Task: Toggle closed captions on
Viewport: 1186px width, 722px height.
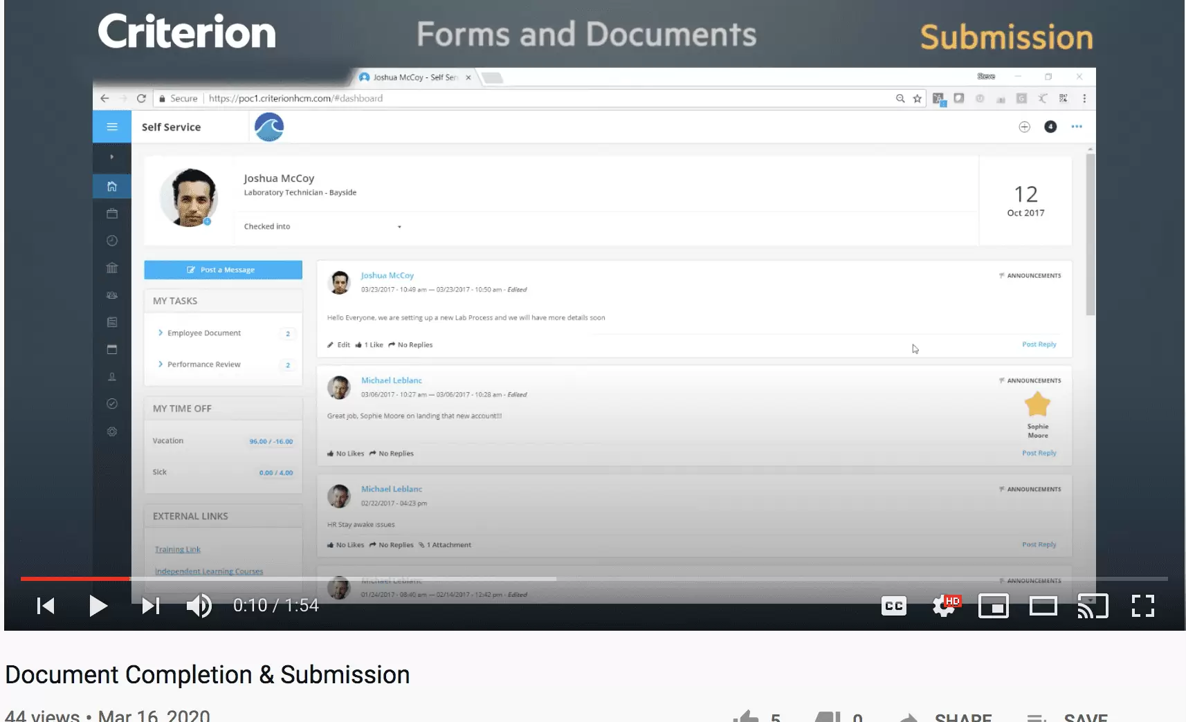Action: click(x=893, y=606)
